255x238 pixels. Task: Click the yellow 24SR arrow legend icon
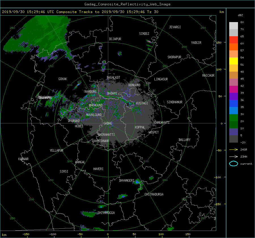(x=233, y=149)
